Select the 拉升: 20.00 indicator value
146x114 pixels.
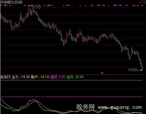tap(75, 77)
